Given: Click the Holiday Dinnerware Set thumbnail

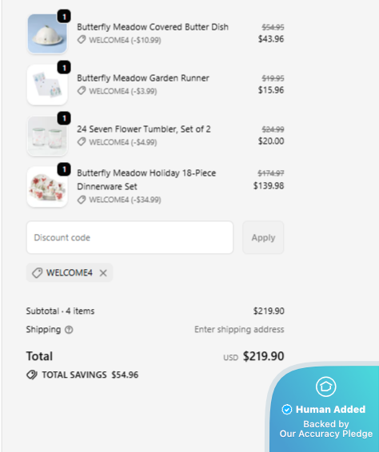Looking at the screenshot, I should pos(47,187).
